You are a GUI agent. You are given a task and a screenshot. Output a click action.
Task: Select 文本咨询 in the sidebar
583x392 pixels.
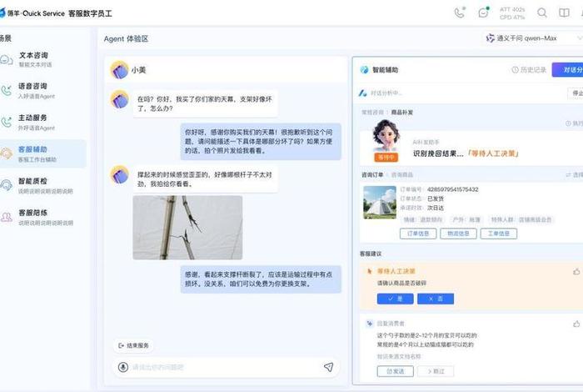pyautogui.click(x=43, y=59)
